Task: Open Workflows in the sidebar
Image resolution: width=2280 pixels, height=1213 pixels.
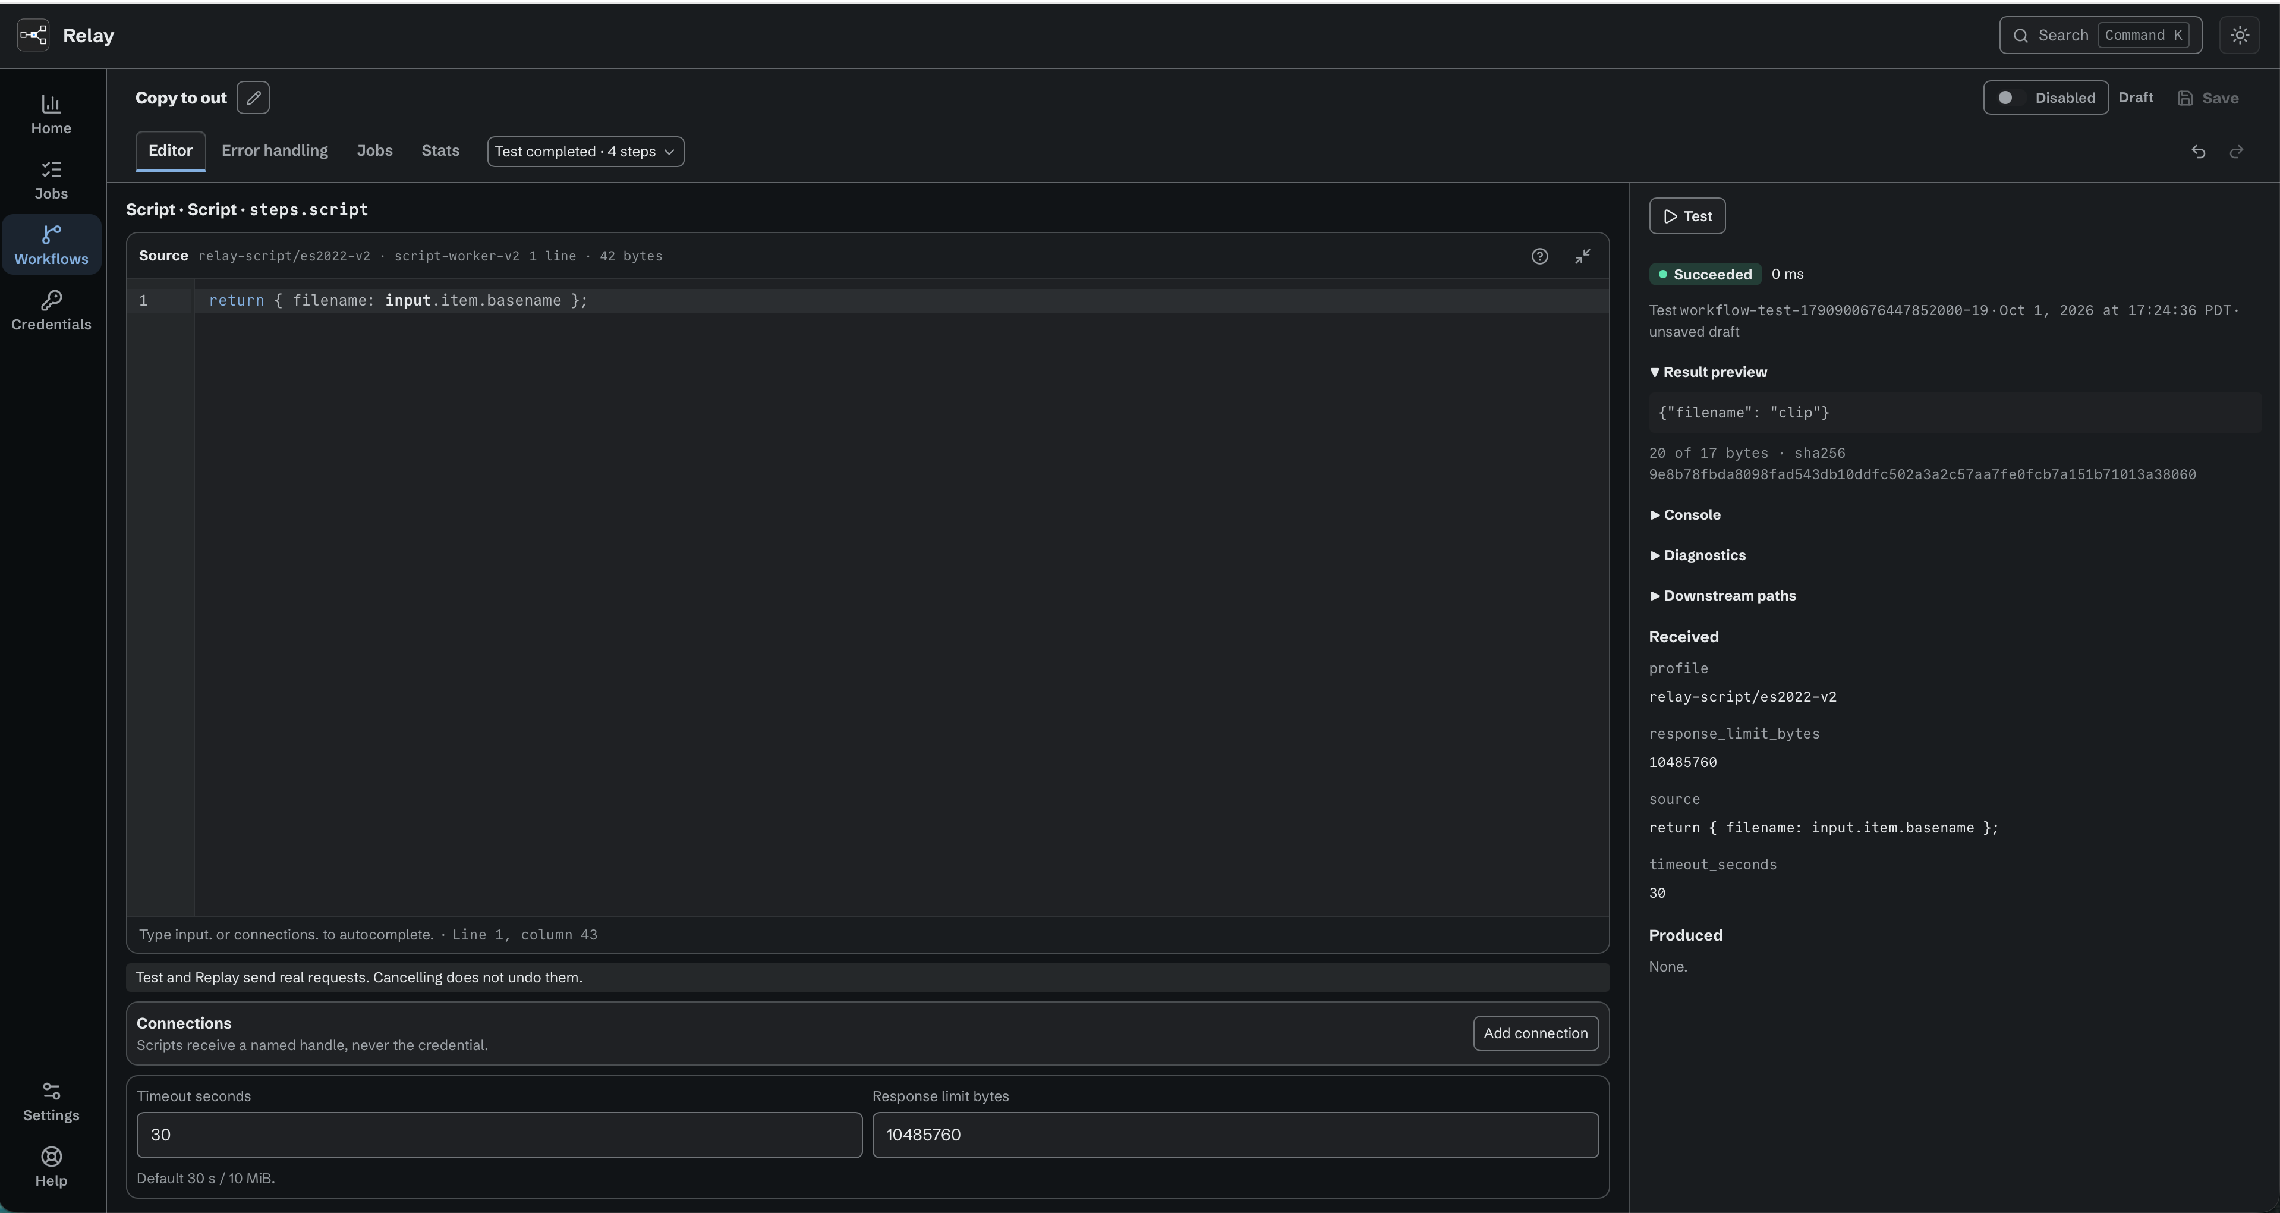Action: coord(51,245)
